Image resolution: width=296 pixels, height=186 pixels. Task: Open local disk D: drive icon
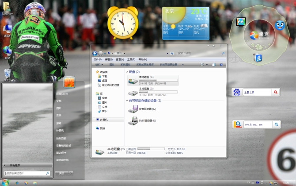133,93
